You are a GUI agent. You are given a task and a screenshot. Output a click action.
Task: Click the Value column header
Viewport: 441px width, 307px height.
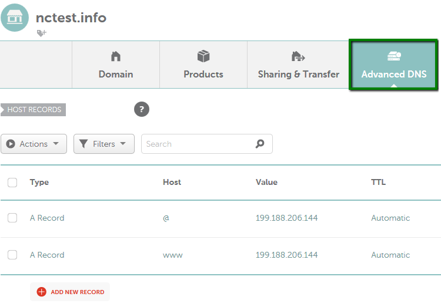(266, 182)
